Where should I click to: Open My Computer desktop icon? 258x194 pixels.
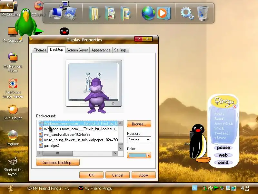13,35
